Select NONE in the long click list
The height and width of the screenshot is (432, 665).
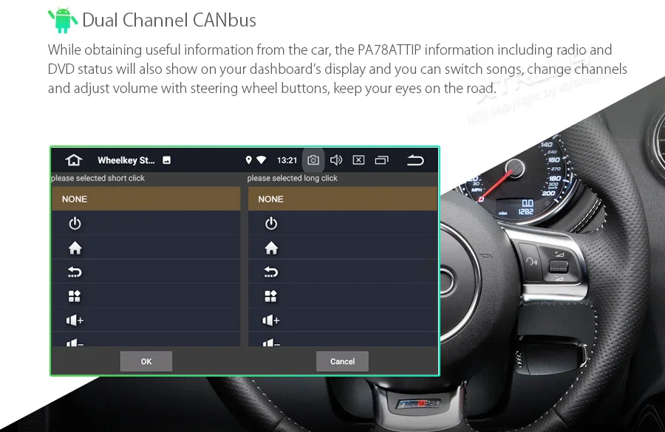click(343, 199)
